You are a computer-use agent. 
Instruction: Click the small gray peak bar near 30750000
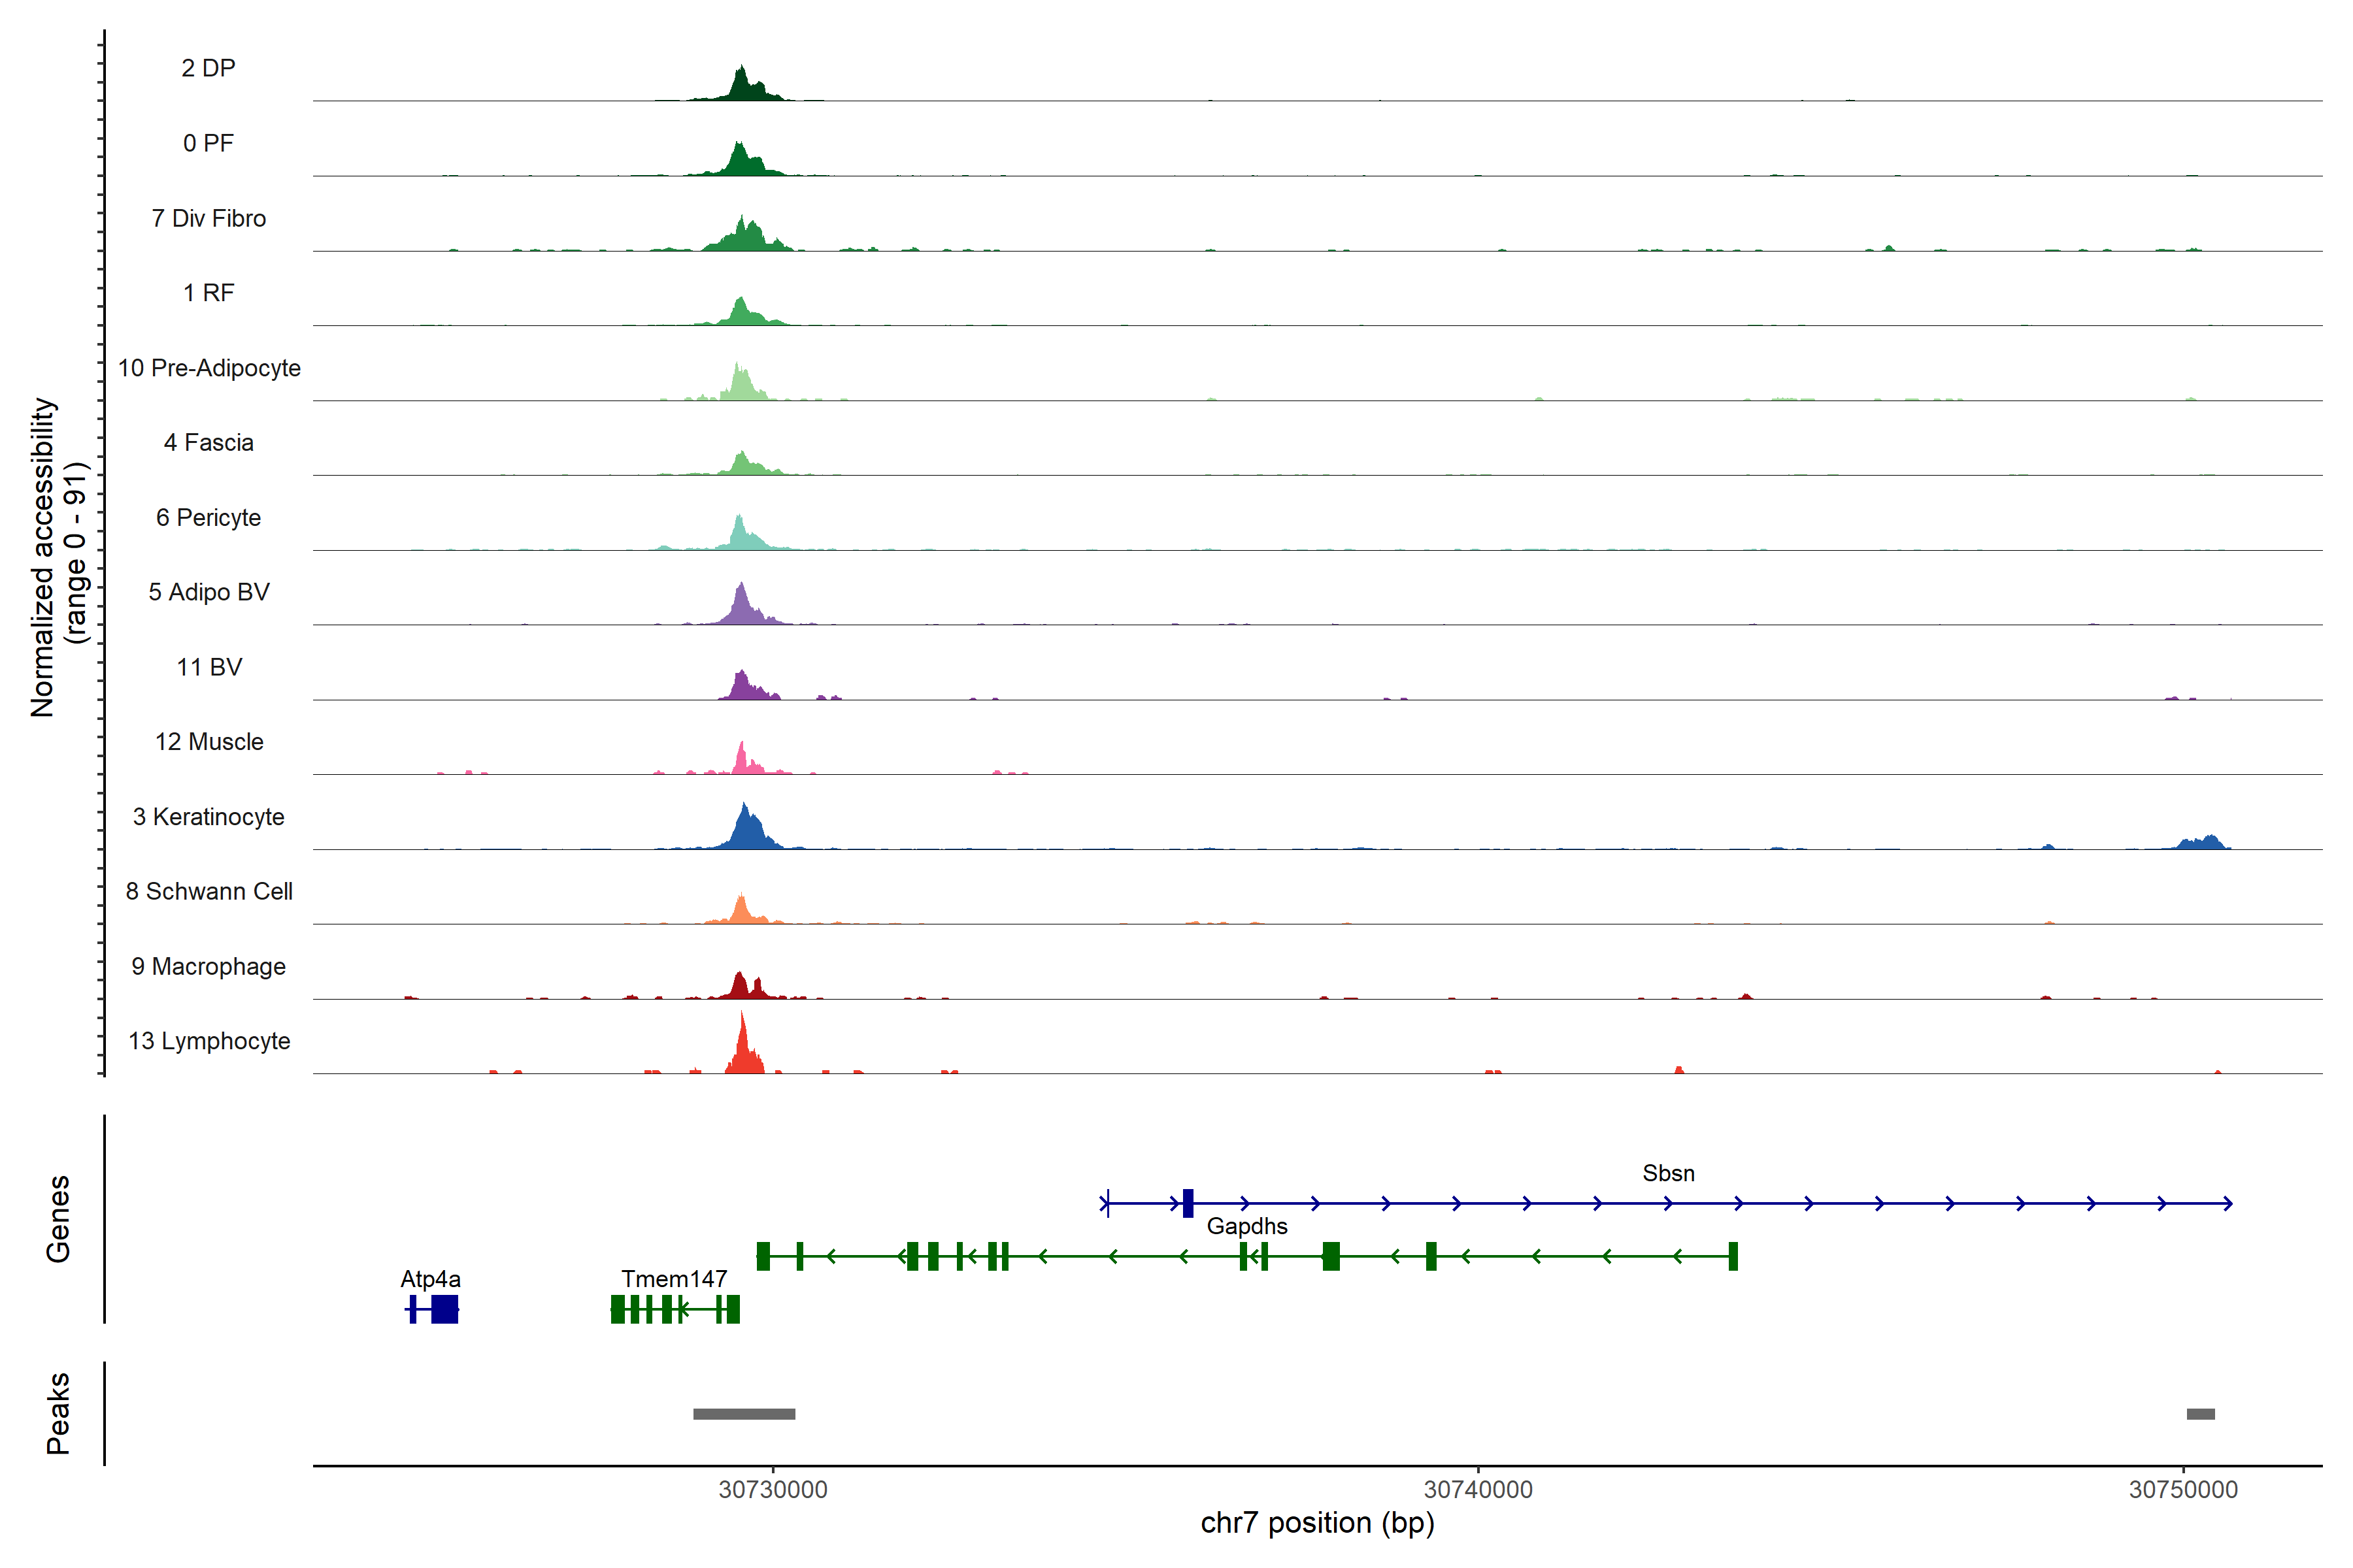click(2200, 1413)
